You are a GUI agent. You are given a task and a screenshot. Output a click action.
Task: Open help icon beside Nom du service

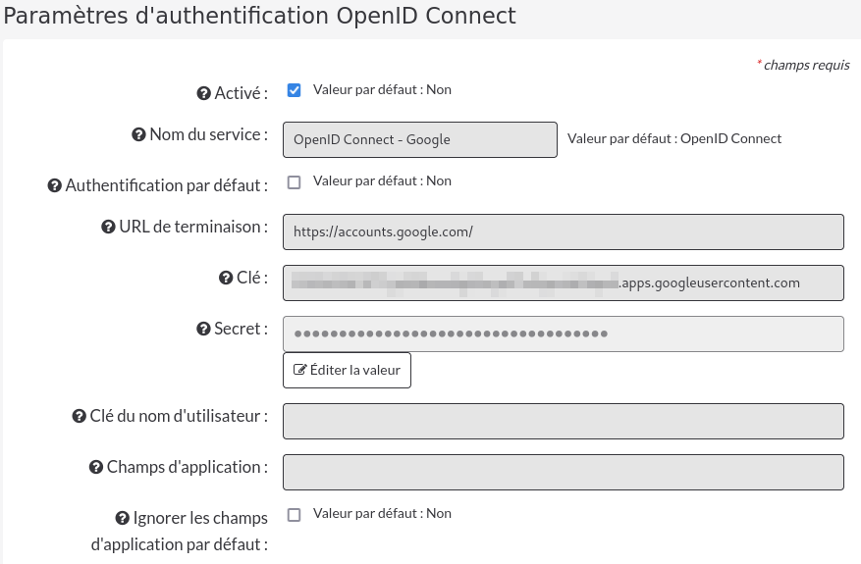click(x=138, y=134)
